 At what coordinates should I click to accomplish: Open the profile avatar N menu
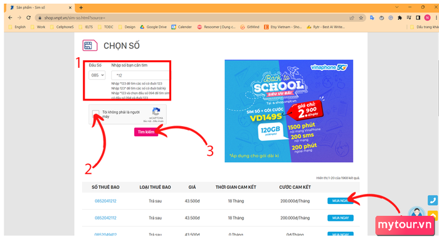(x=427, y=18)
